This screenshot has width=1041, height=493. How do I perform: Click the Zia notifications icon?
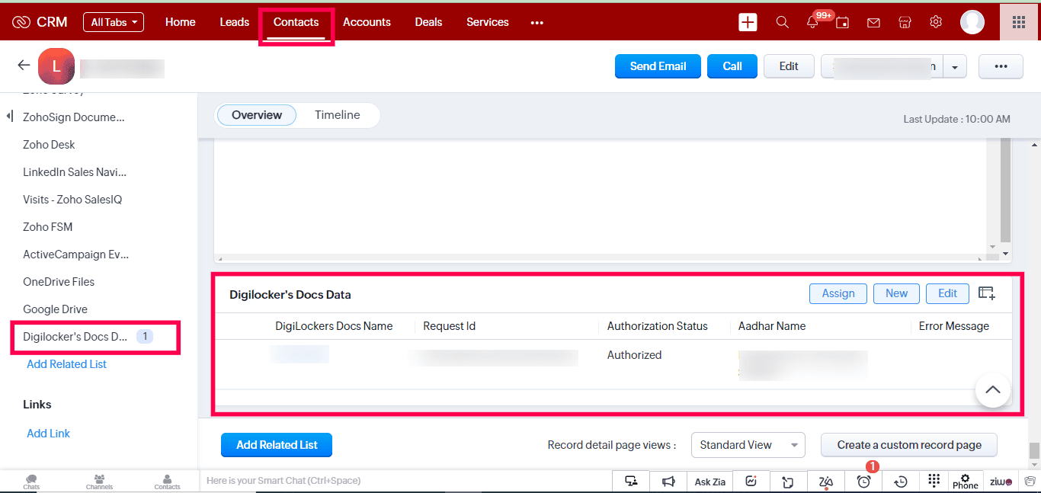pos(826,482)
